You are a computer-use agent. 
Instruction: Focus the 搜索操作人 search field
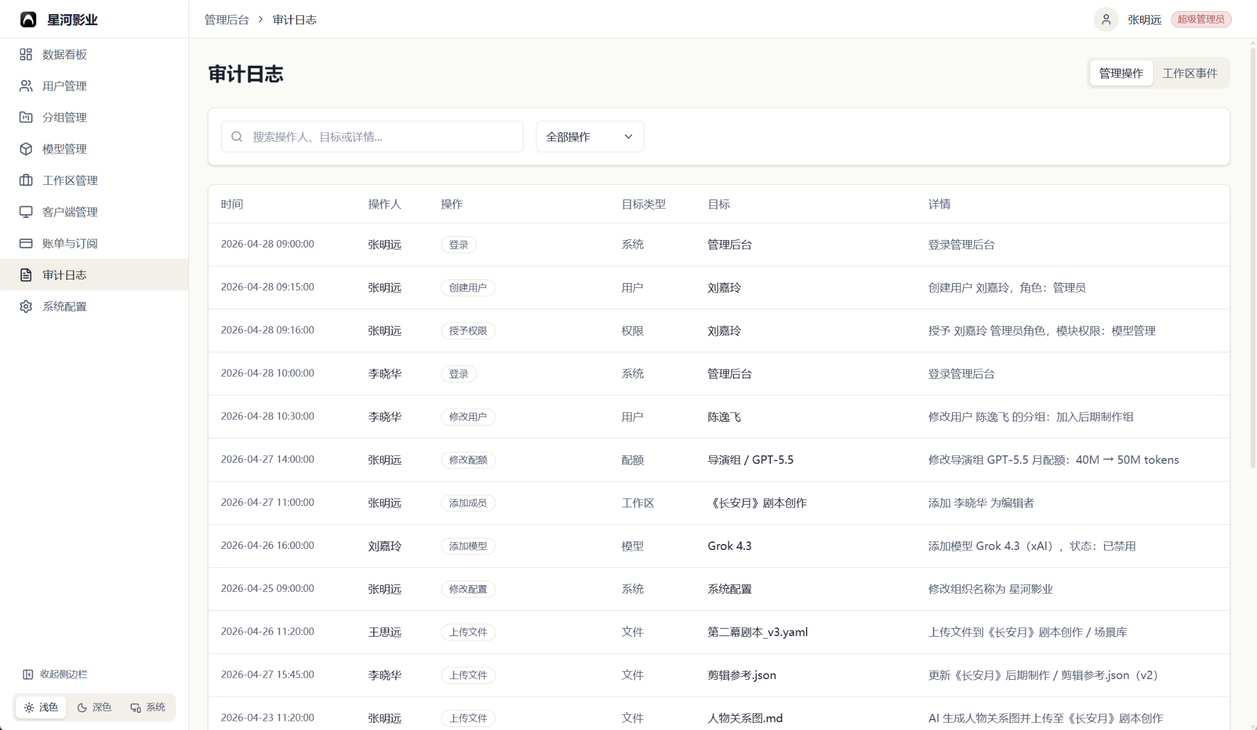(372, 136)
